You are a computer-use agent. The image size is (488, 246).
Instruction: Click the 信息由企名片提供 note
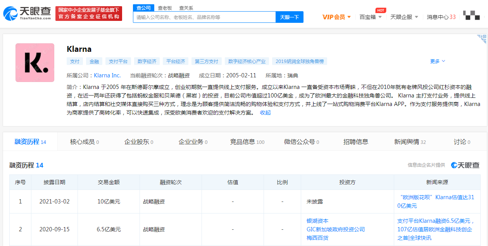pyautogui.click(x=426, y=165)
